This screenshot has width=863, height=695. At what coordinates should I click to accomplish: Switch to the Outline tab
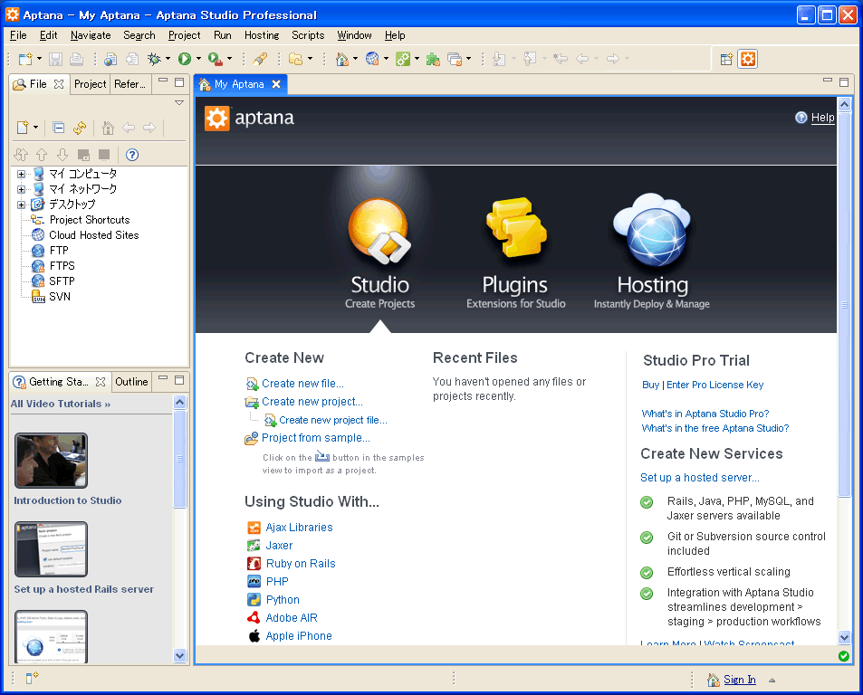click(x=131, y=382)
